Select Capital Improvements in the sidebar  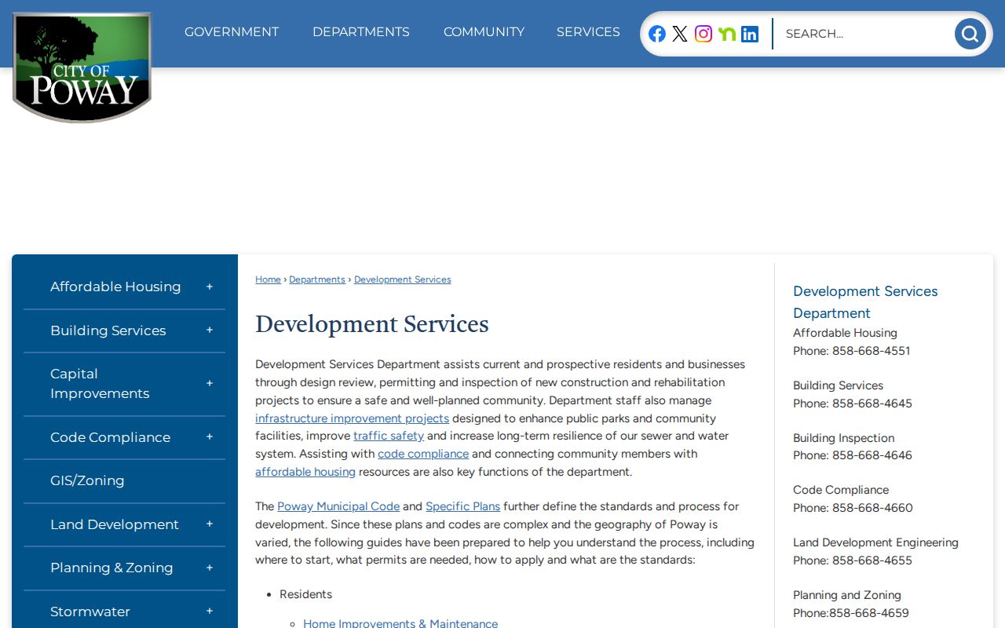[x=100, y=384]
